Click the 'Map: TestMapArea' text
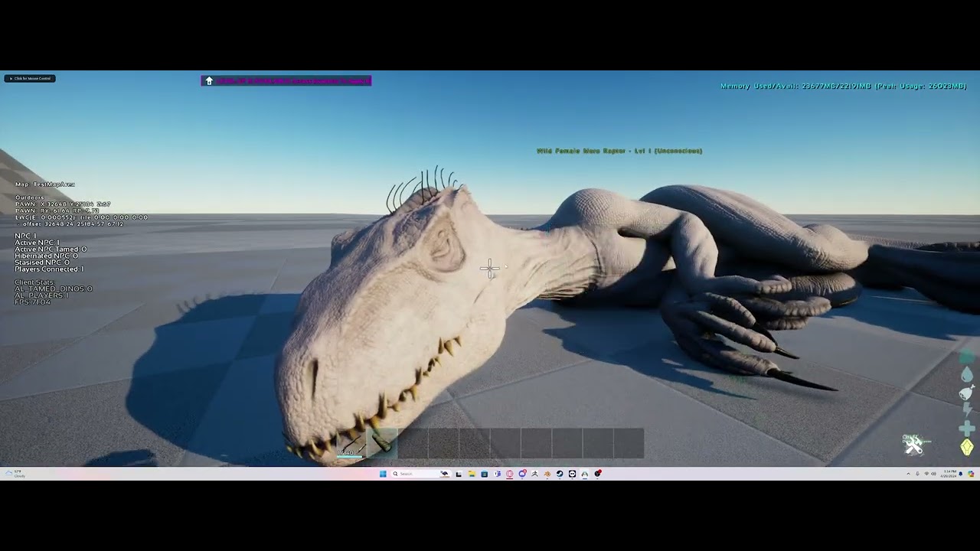980x551 pixels. click(x=45, y=184)
